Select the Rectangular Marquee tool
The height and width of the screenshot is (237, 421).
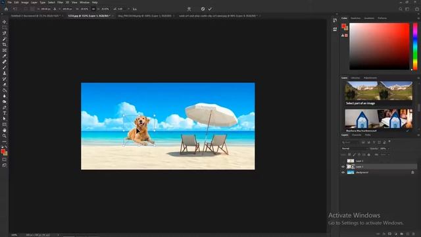click(5, 28)
